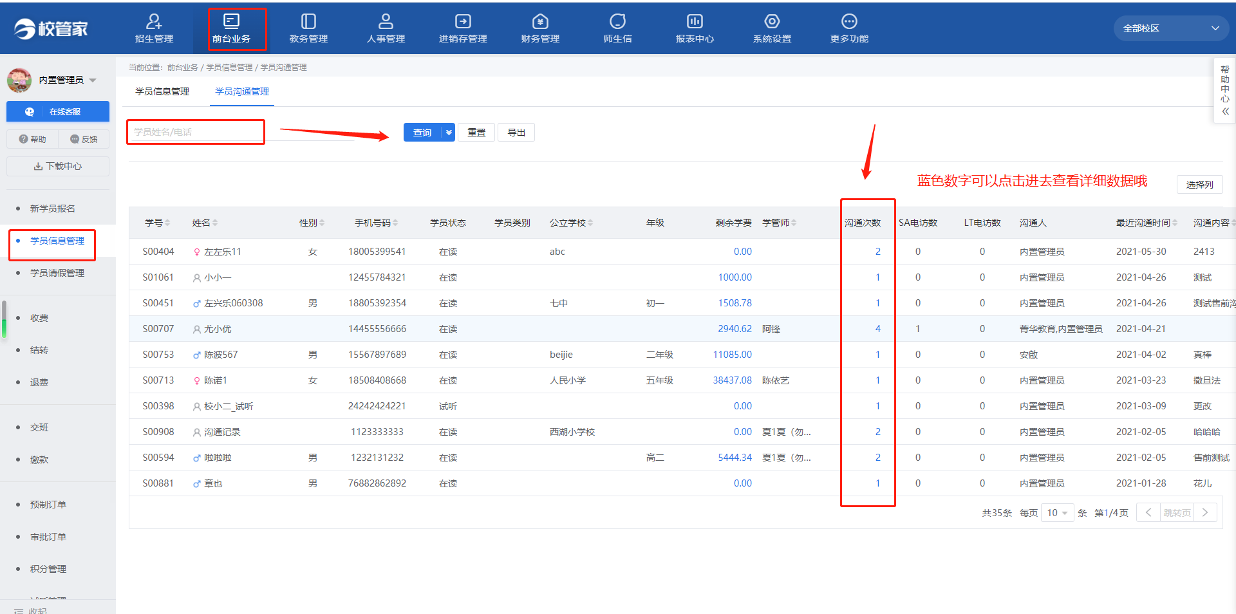Click 前台业务 in the breadcrumb

tap(183, 67)
